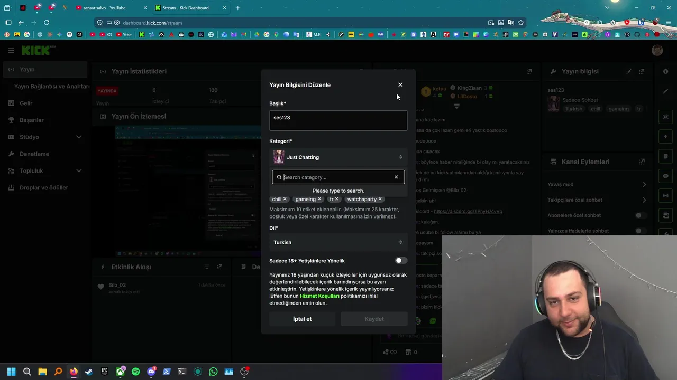Open Yayın Bağlantısı ve Anahtarı page
The width and height of the screenshot is (677, 380).
point(52,86)
